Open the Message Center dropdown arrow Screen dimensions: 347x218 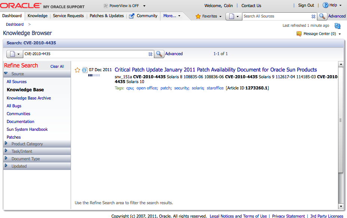click(340, 34)
